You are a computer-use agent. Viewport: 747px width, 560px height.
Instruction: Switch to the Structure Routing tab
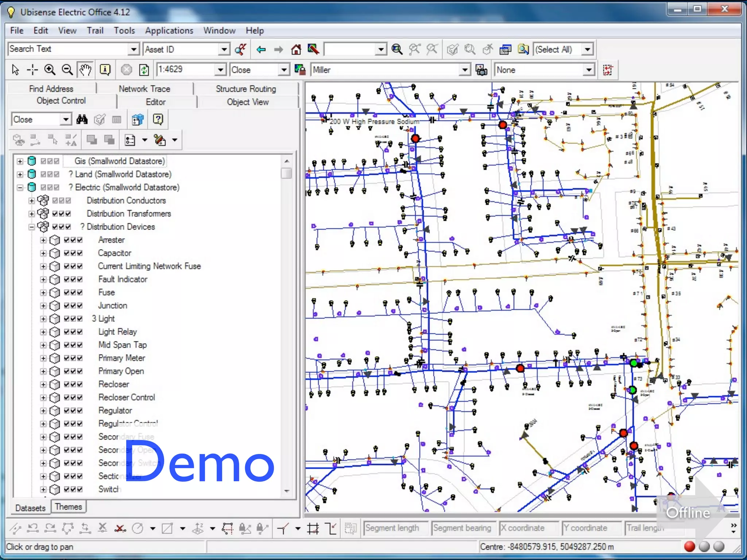click(x=246, y=89)
